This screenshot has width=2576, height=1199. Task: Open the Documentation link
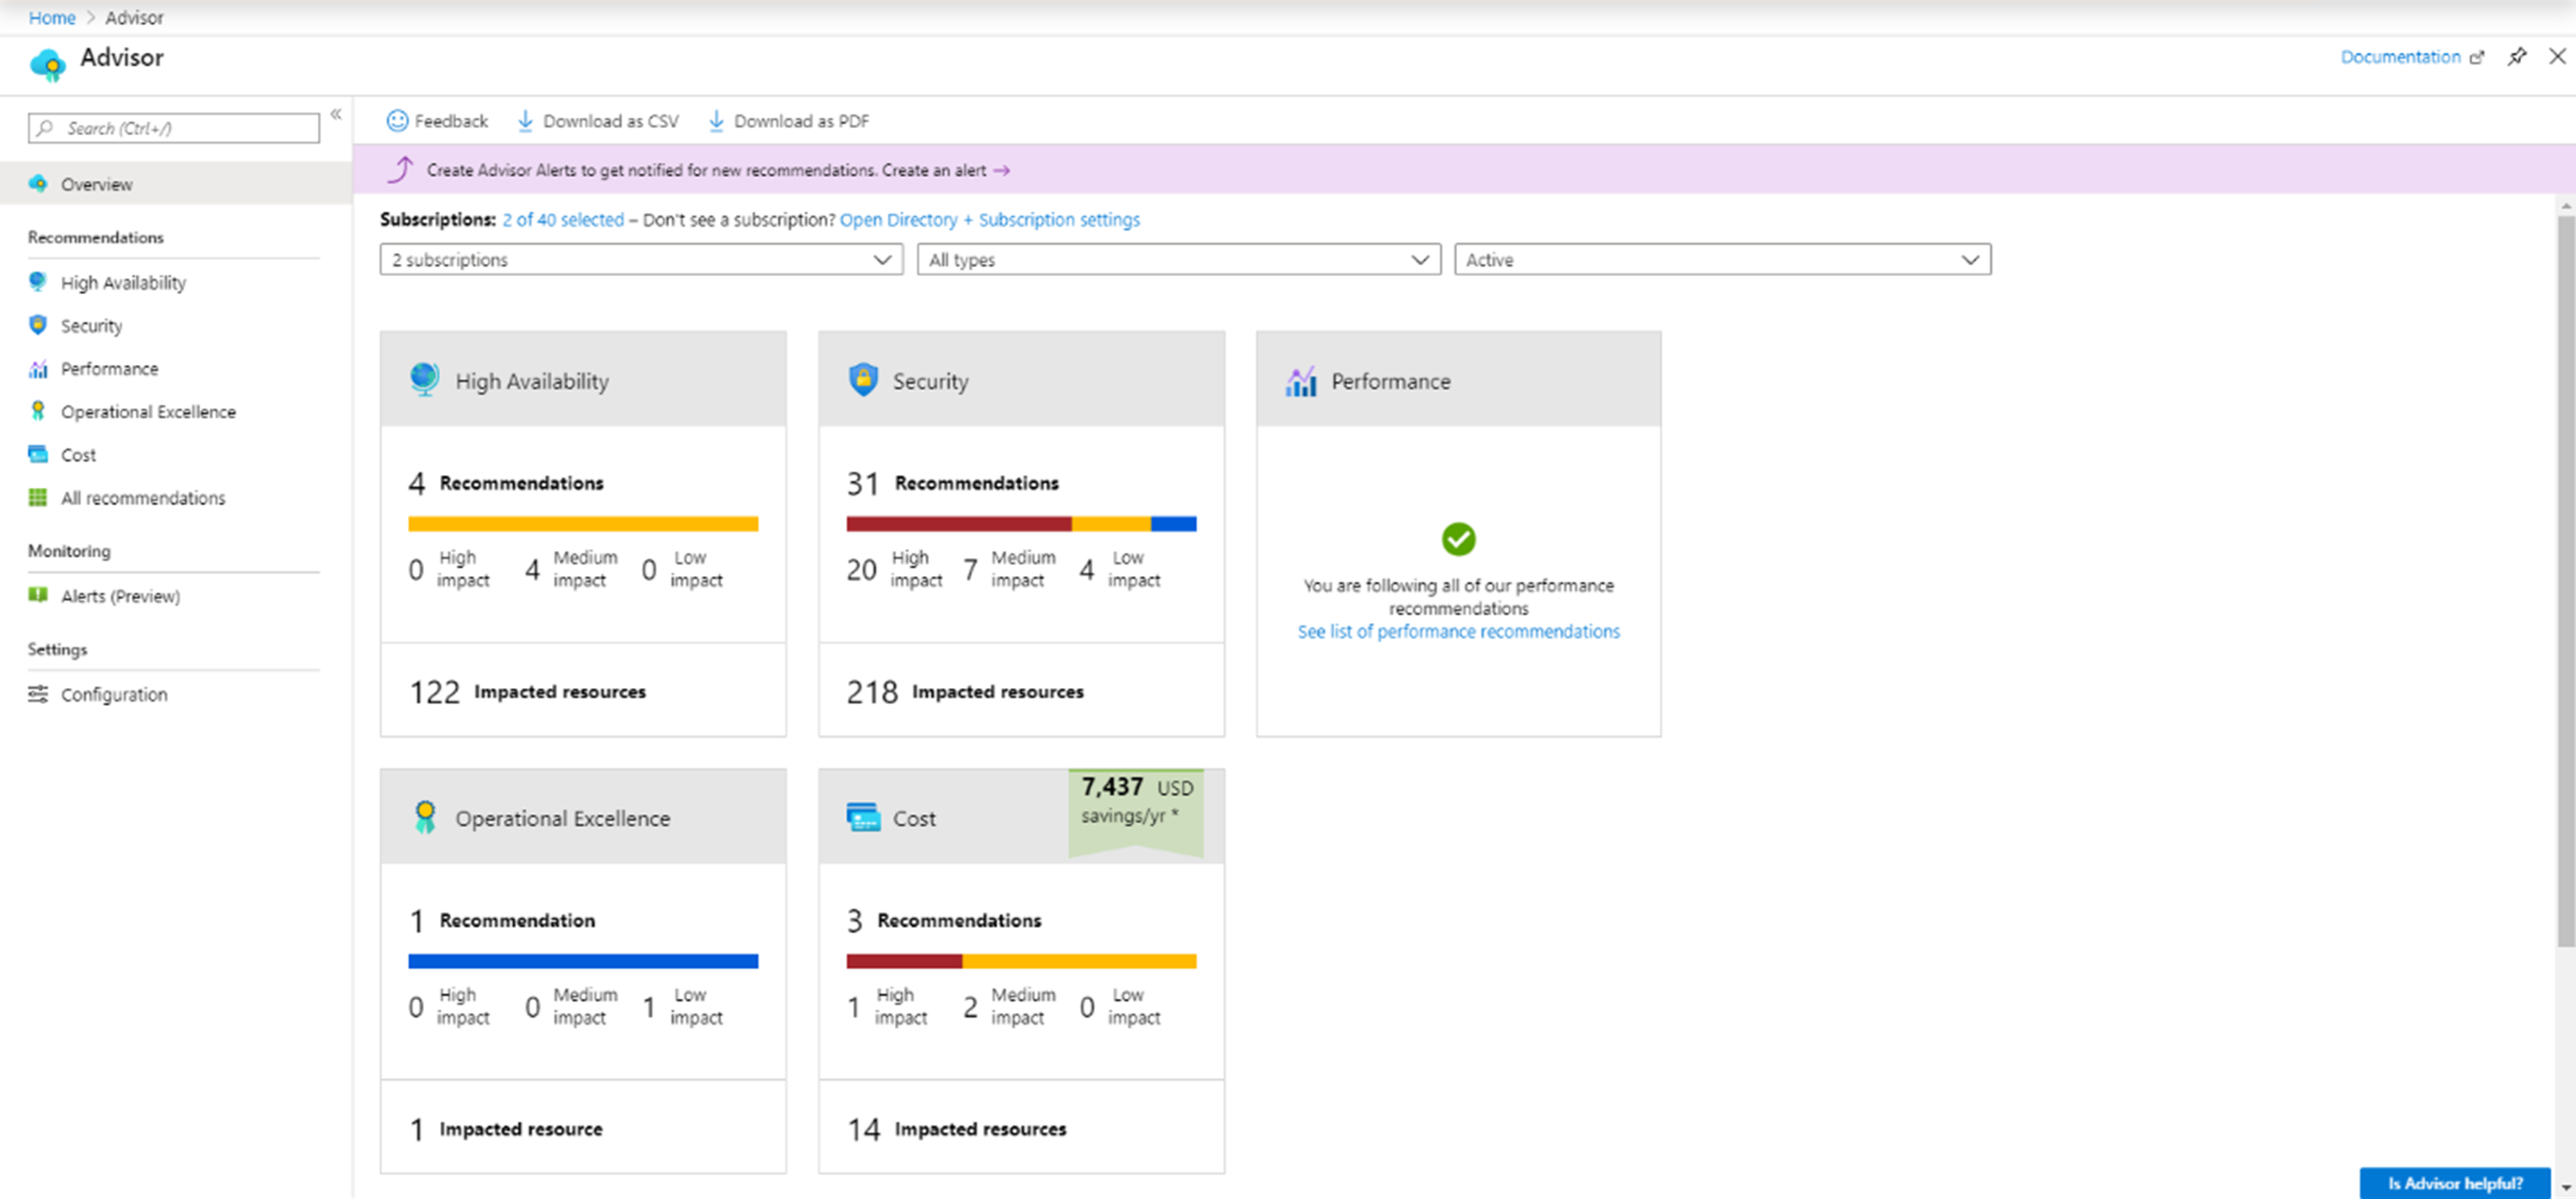(x=2400, y=57)
